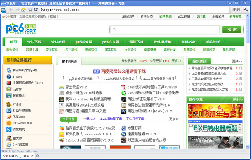Click the 中国网络电视台 icon
Screen dimensions: 251x160
coord(9,83)
